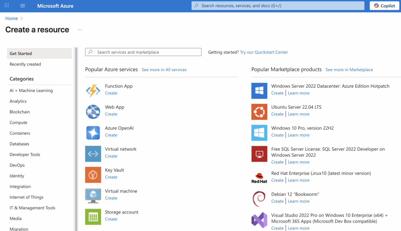The image size is (401, 231).
Task: Open the ellipsis menu beside Create a resource
Action: tap(80, 30)
